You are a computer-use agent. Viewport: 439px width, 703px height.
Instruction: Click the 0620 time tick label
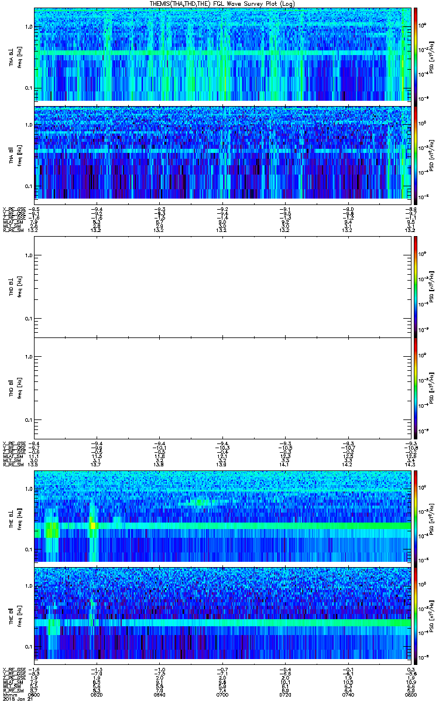tap(97, 694)
